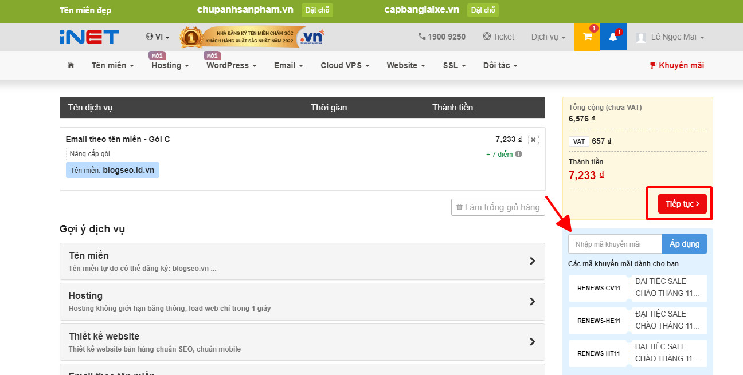Click the red Tiếp tục button
Screen dimensions: 743x375
coord(682,204)
